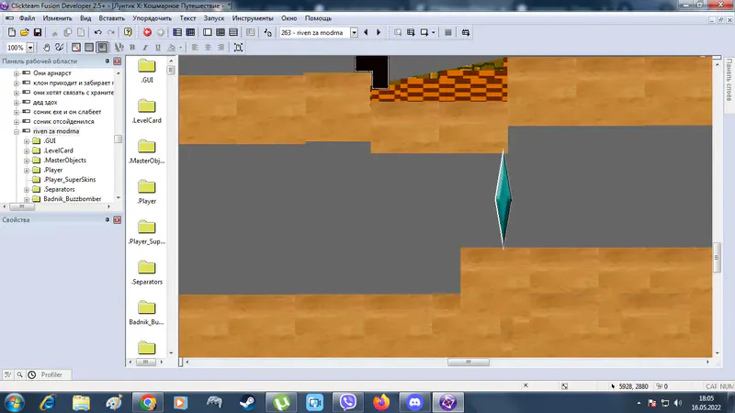Viewport: 735px width, 413px height.
Task: Toggle the pan hand tool
Action: point(47,48)
